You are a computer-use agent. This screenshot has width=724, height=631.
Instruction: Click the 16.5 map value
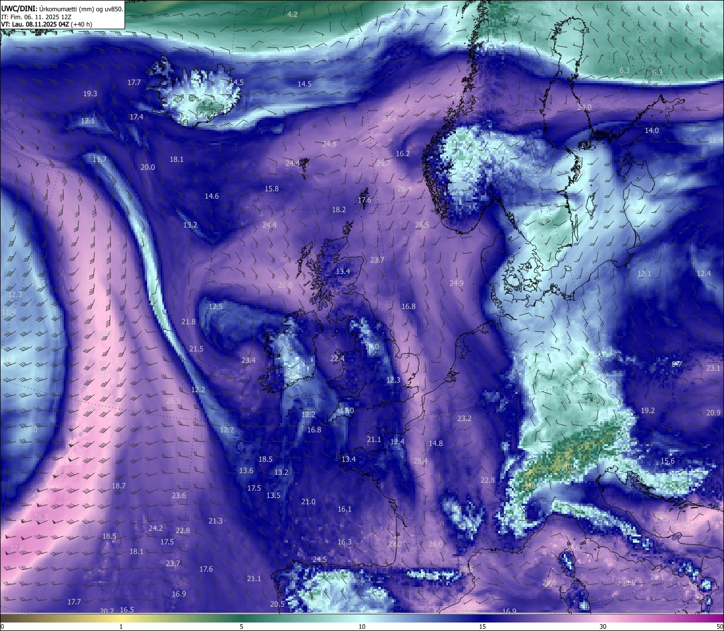coord(127,609)
